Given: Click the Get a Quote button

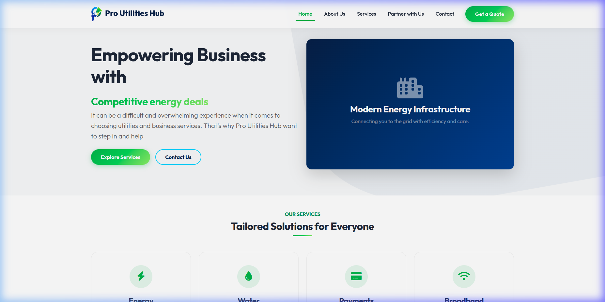Looking at the screenshot, I should point(489,14).
